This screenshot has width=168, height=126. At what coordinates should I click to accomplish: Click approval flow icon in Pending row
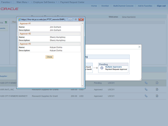146,83
